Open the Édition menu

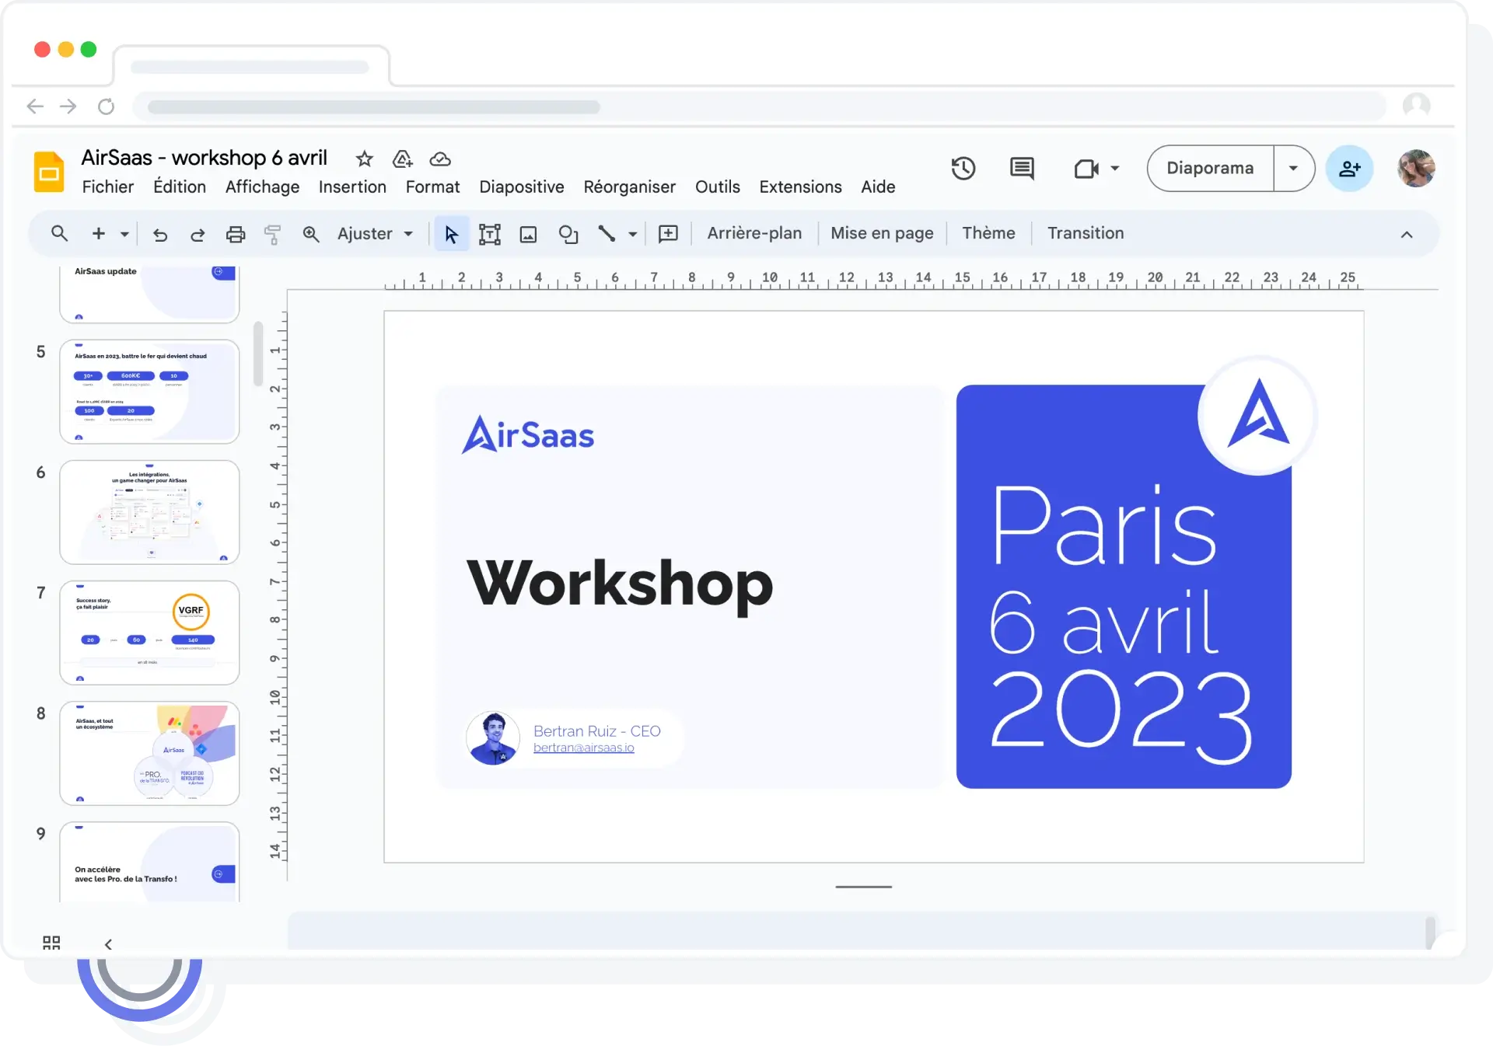point(180,187)
